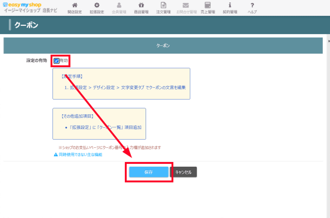Open the お問合せ管理 envelope icon menu

pyautogui.click(x=186, y=8)
